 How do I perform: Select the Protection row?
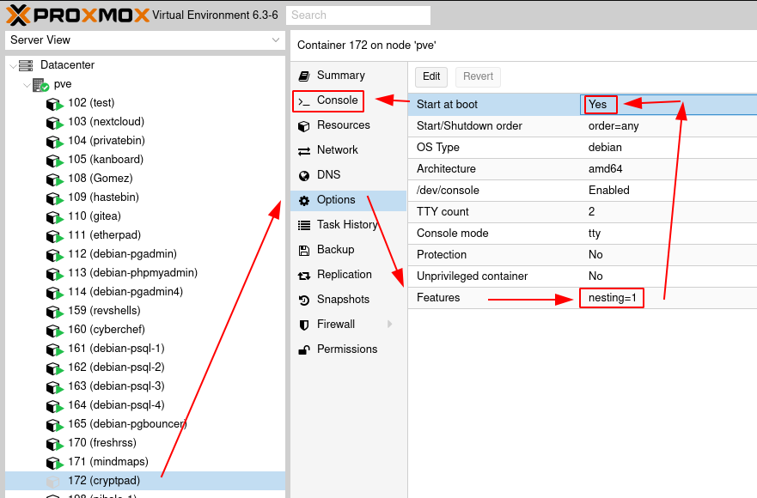[x=583, y=255]
